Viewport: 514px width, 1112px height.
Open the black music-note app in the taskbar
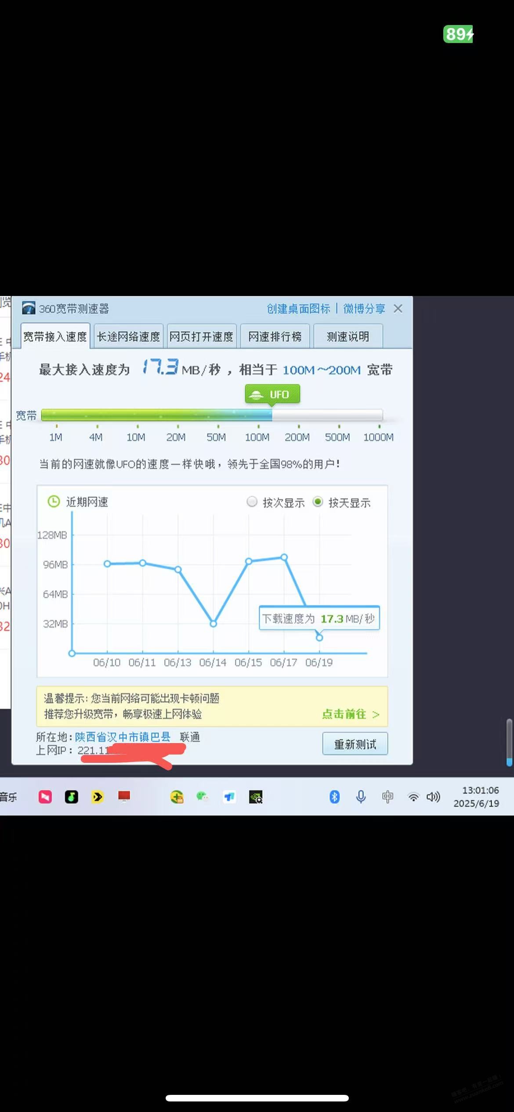coord(71,797)
